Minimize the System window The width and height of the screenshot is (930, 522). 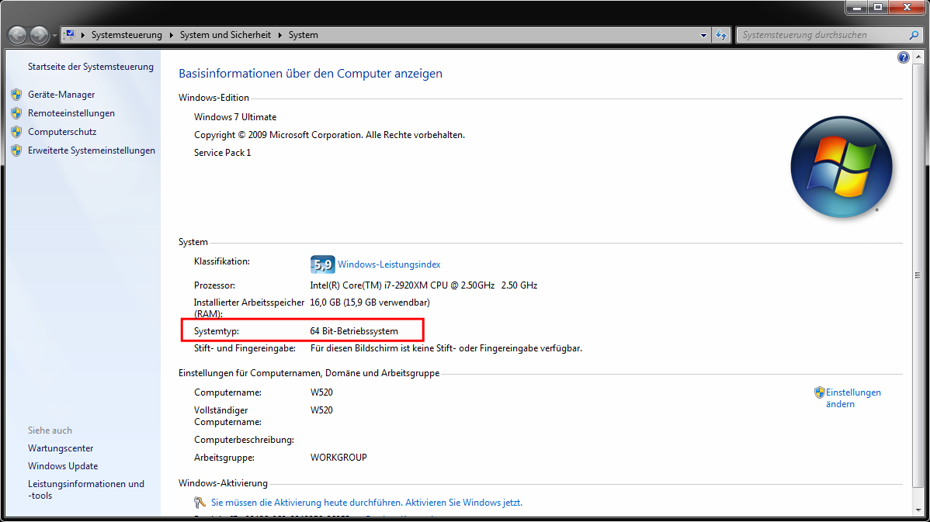click(x=856, y=7)
